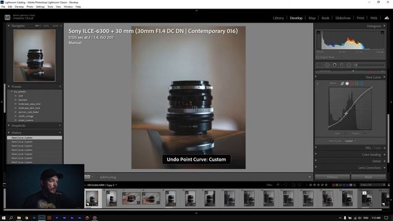Open the Windows Start menu
Image resolution: width=393 pixels, height=221 pixels.
4,218
